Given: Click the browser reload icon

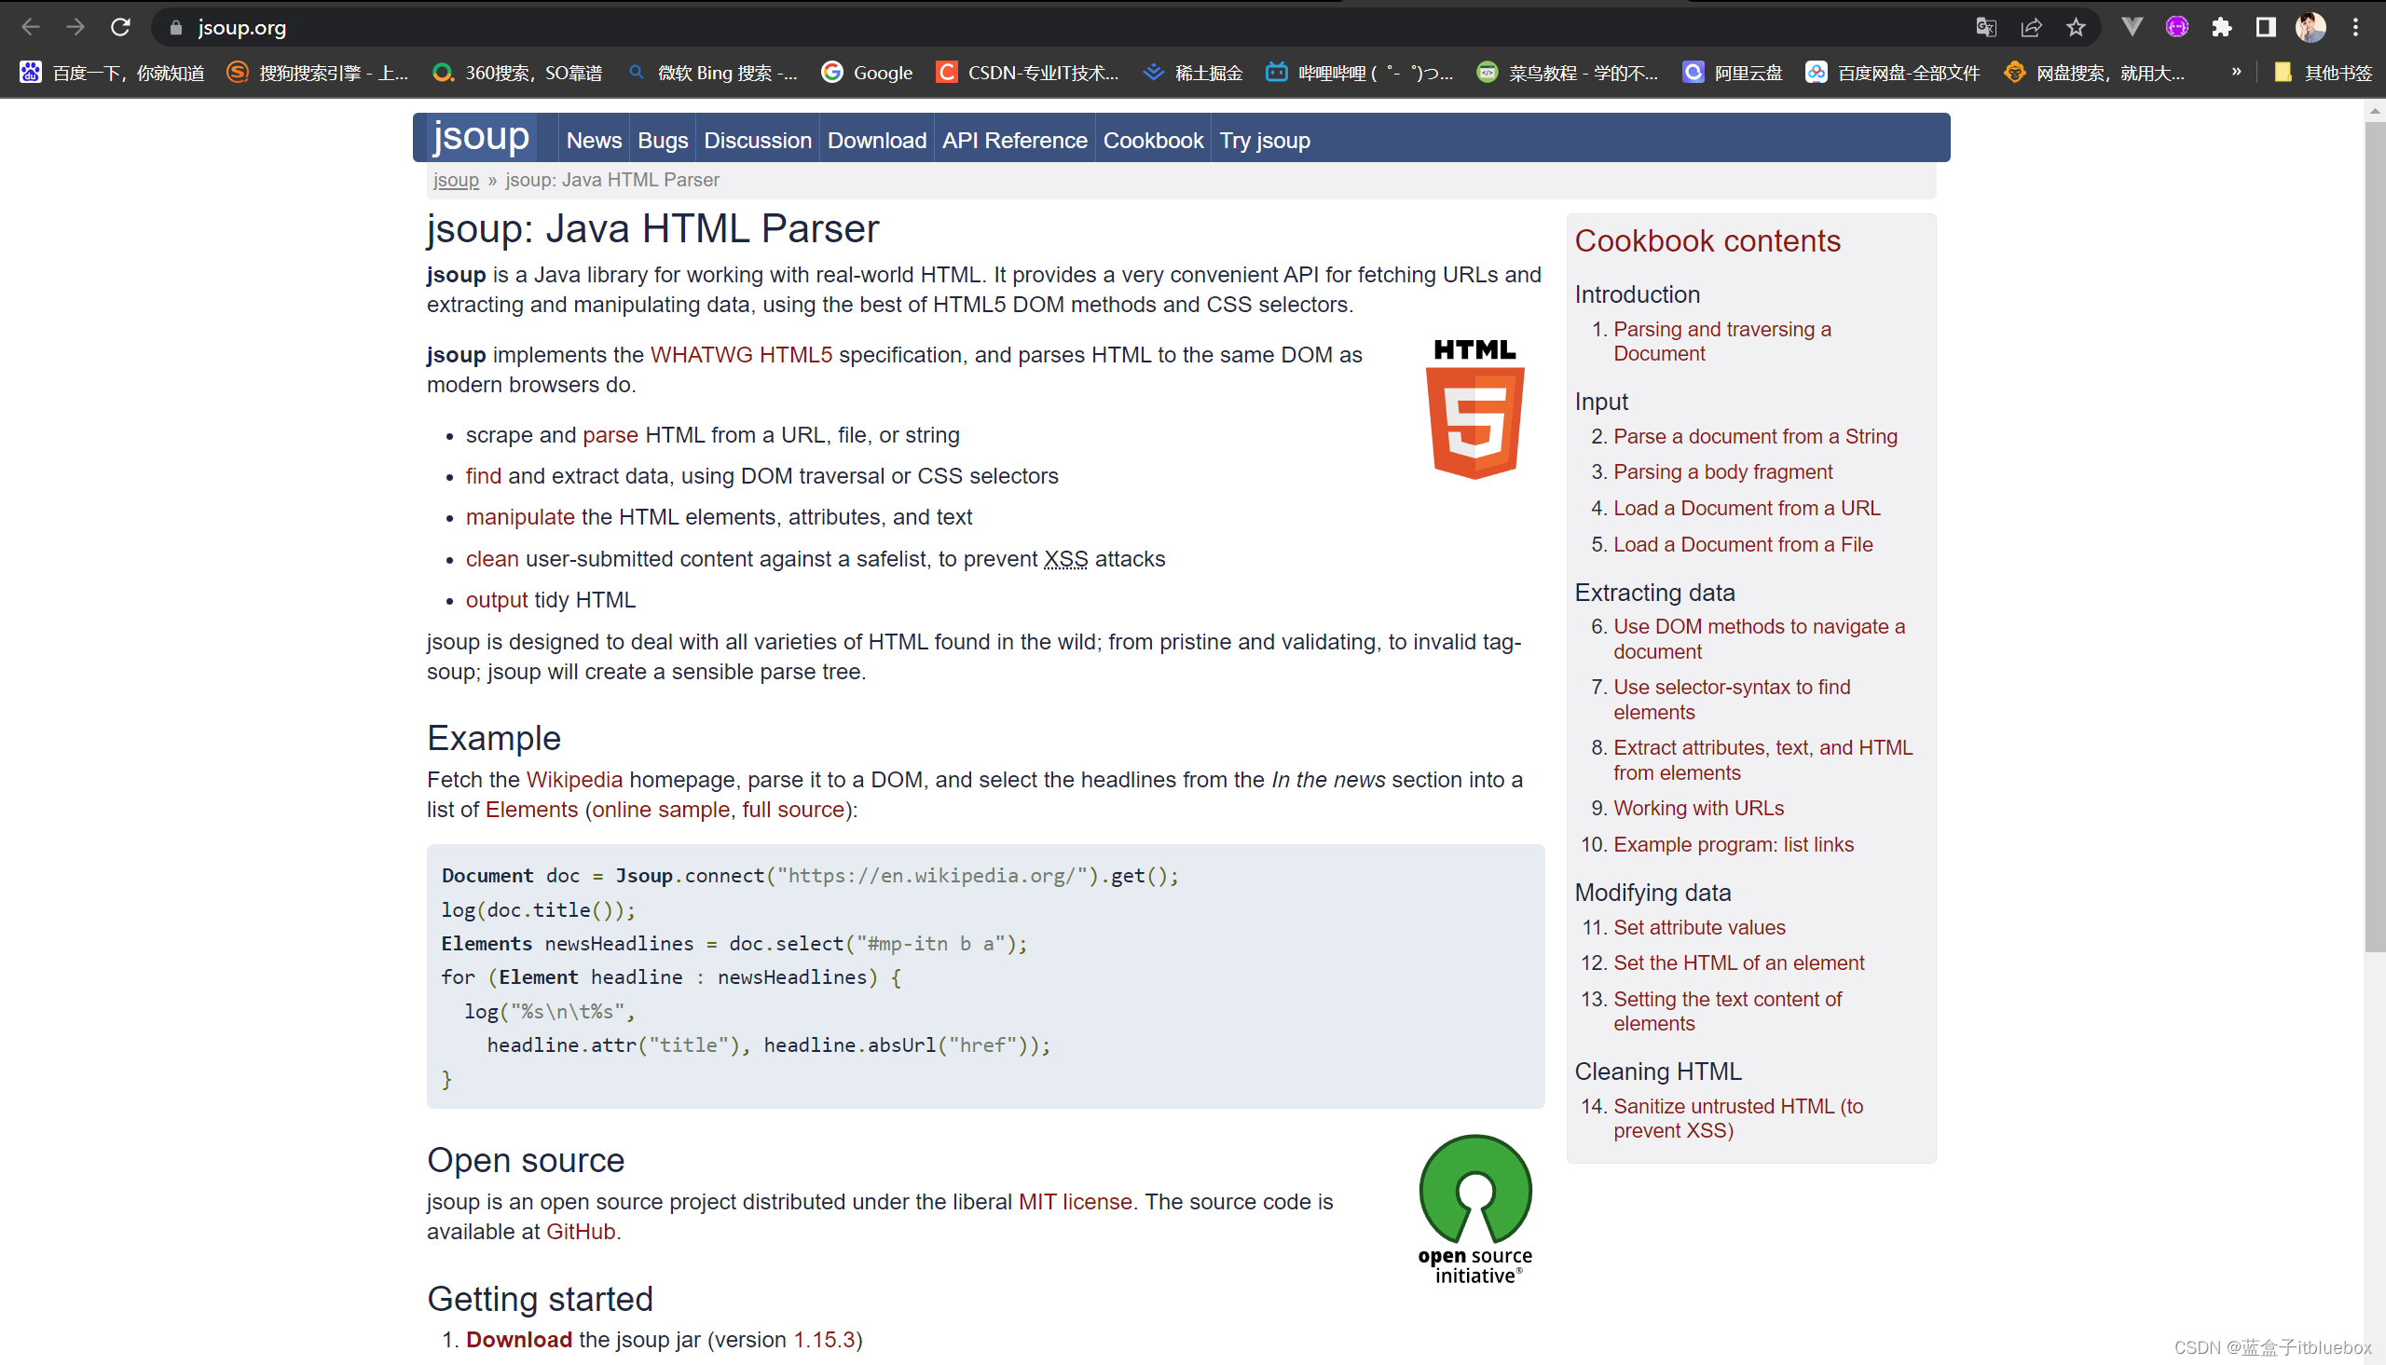Looking at the screenshot, I should pos(120,27).
